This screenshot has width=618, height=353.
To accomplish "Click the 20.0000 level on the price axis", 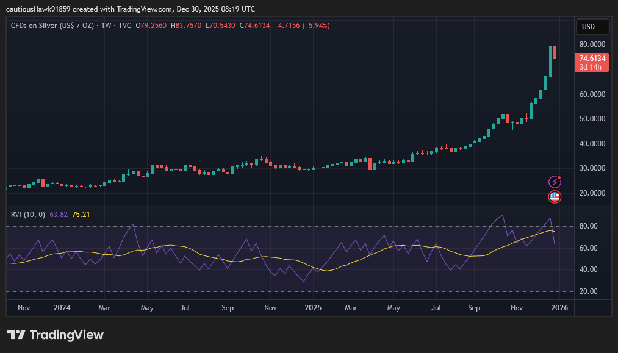I will tap(592, 193).
